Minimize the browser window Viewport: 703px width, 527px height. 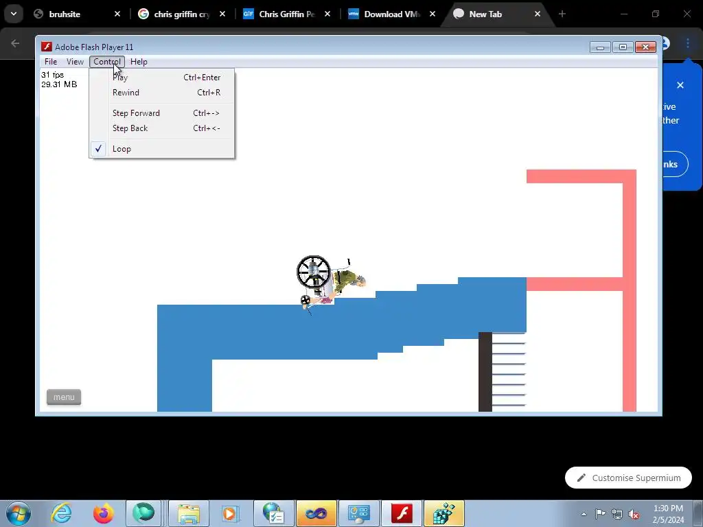pos(623,14)
